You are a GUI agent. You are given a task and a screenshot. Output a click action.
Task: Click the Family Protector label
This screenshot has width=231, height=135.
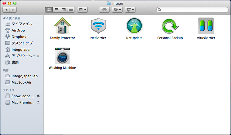pos(62,38)
